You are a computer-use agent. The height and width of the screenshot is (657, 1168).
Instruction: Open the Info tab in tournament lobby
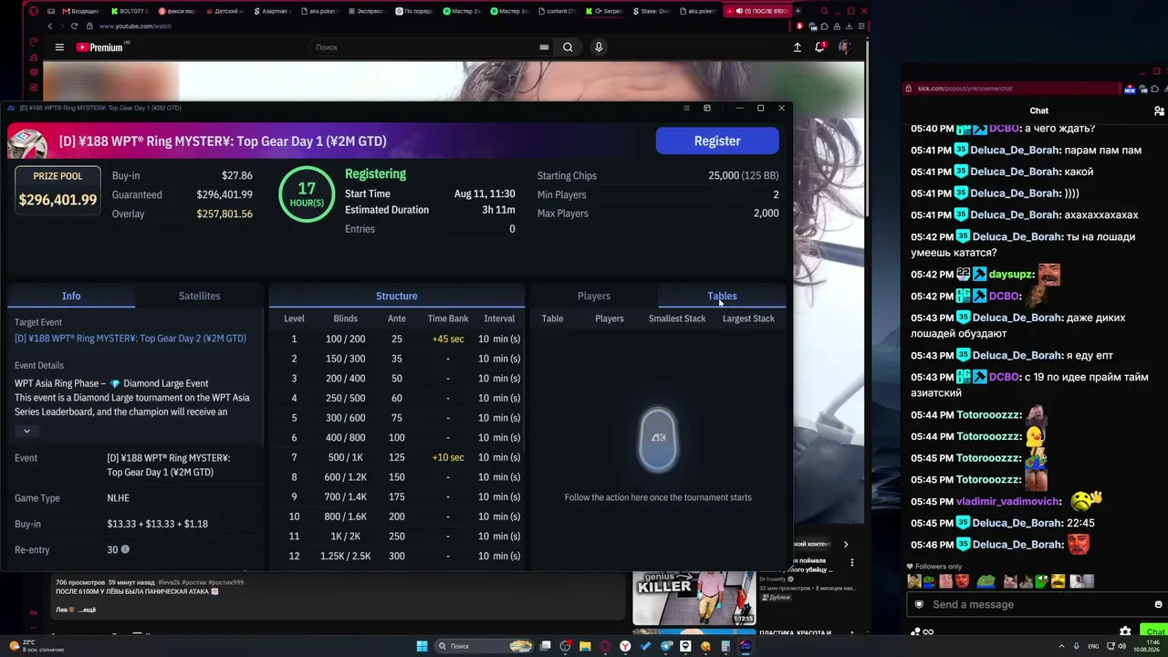pos(71,296)
